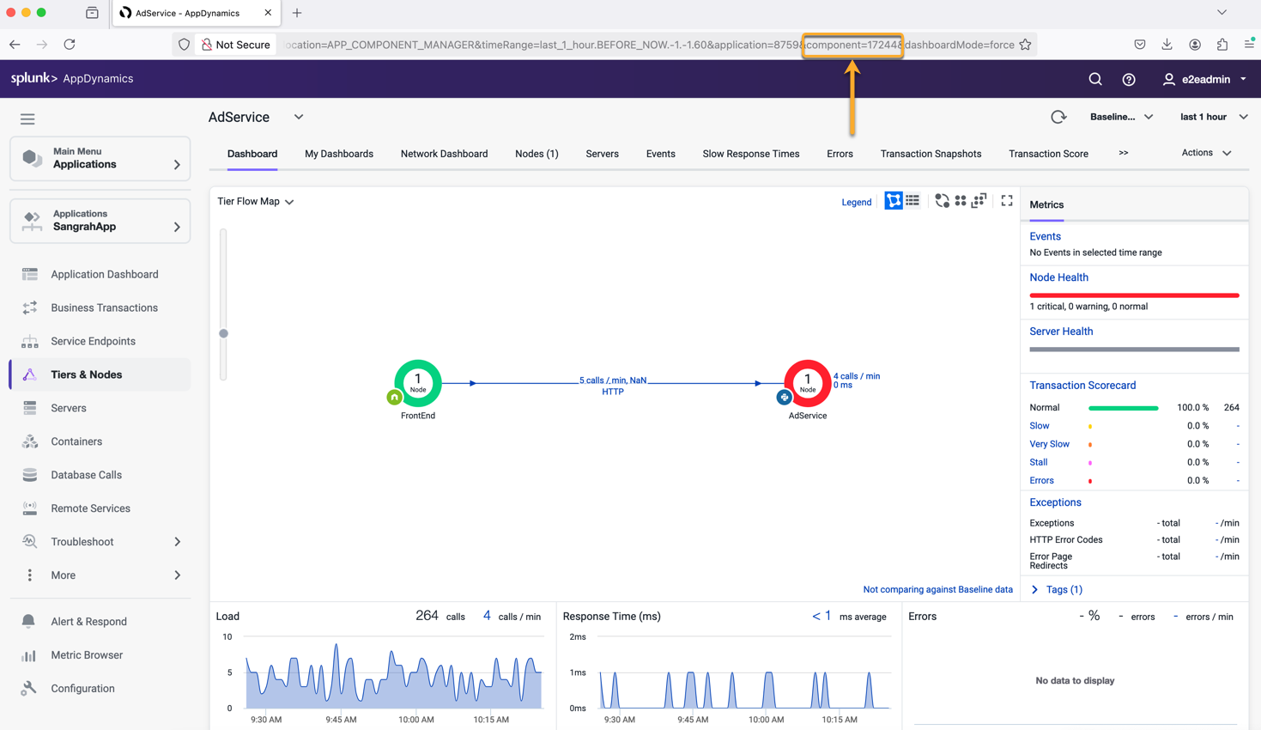Screen dimensions: 1261x730
Task: Open the Baseline dropdown
Action: click(1121, 117)
